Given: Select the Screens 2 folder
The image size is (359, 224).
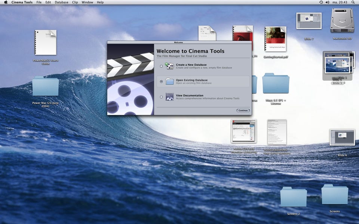Looking at the screenshot, I should pyautogui.click(x=294, y=197).
